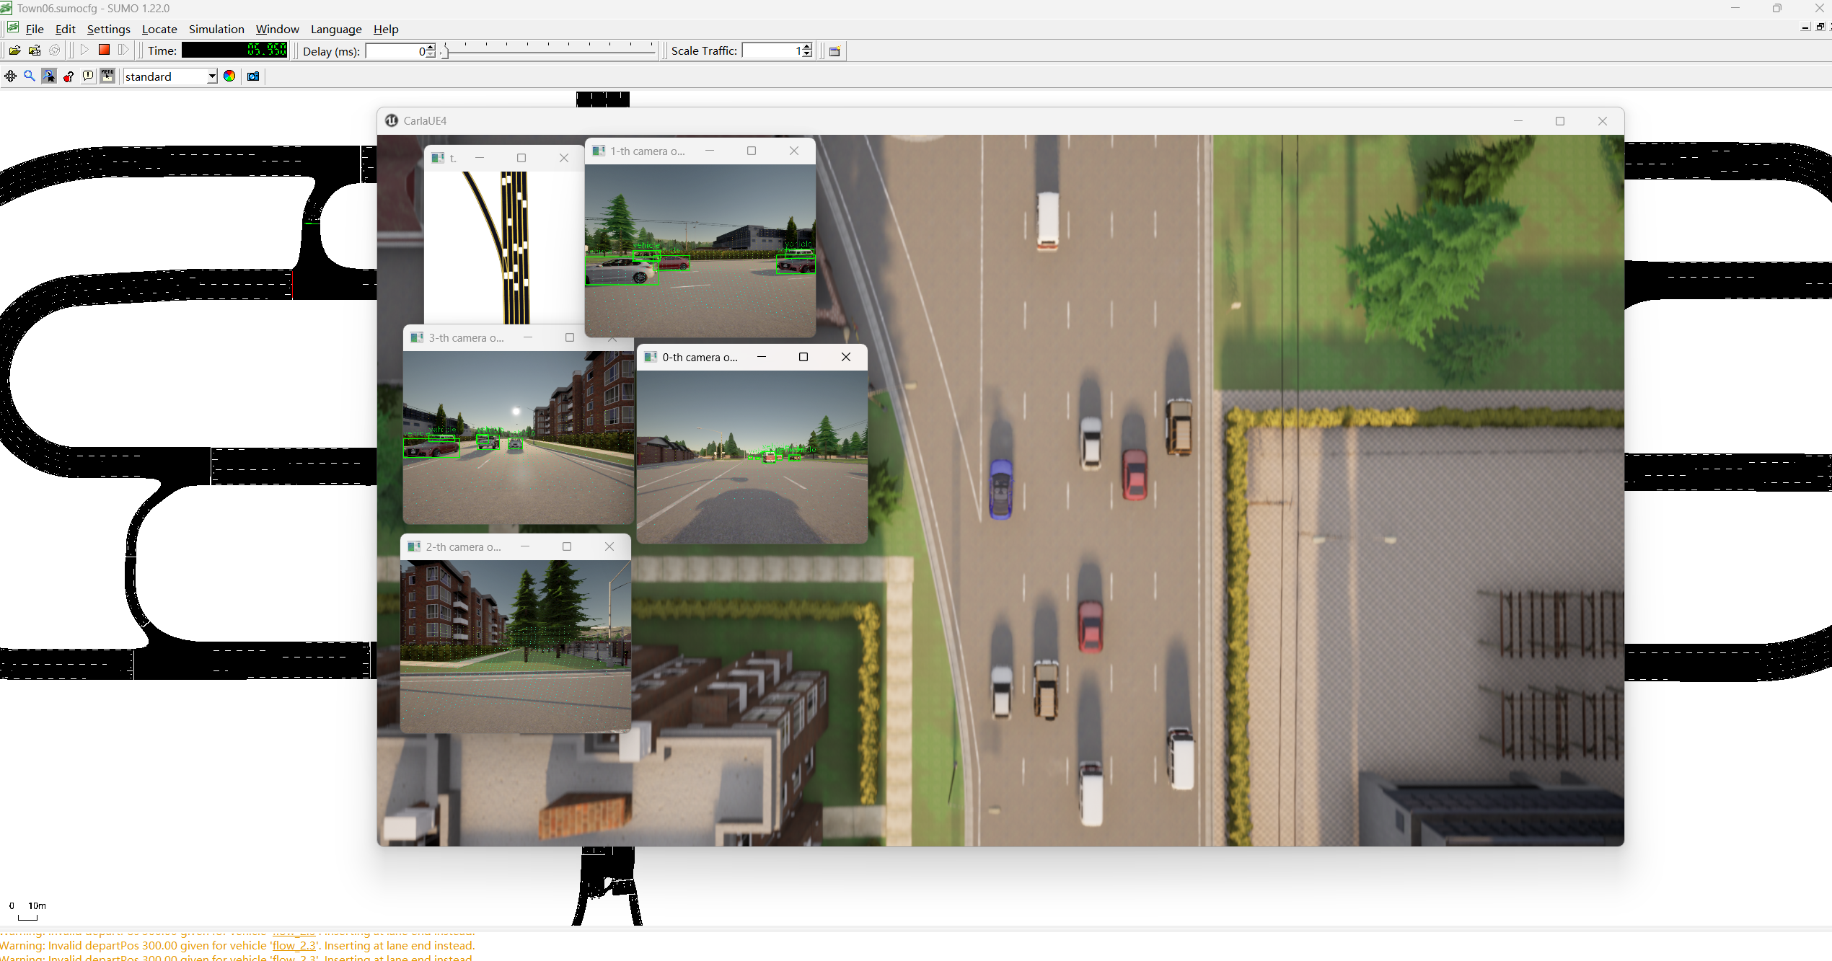Click the locate magnifier icon
Screen dimensions: 1832x961
click(x=30, y=76)
